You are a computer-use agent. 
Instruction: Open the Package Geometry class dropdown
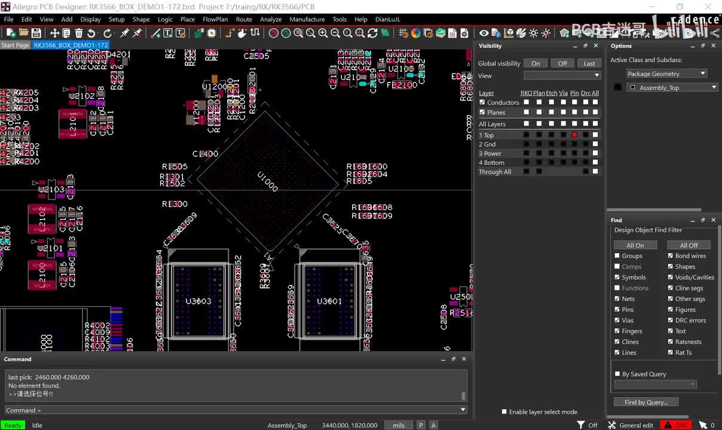click(666, 73)
